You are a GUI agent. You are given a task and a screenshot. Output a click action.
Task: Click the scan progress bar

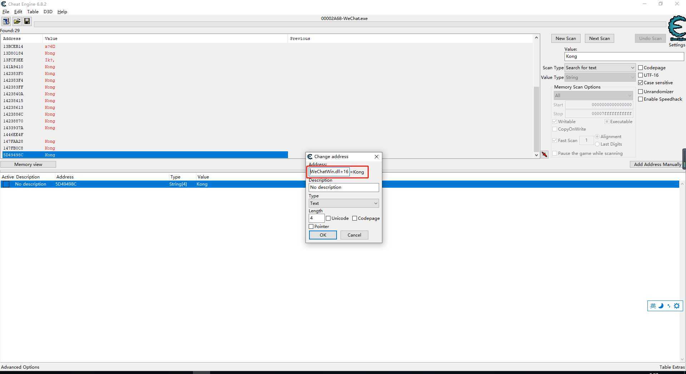[x=350, y=24]
